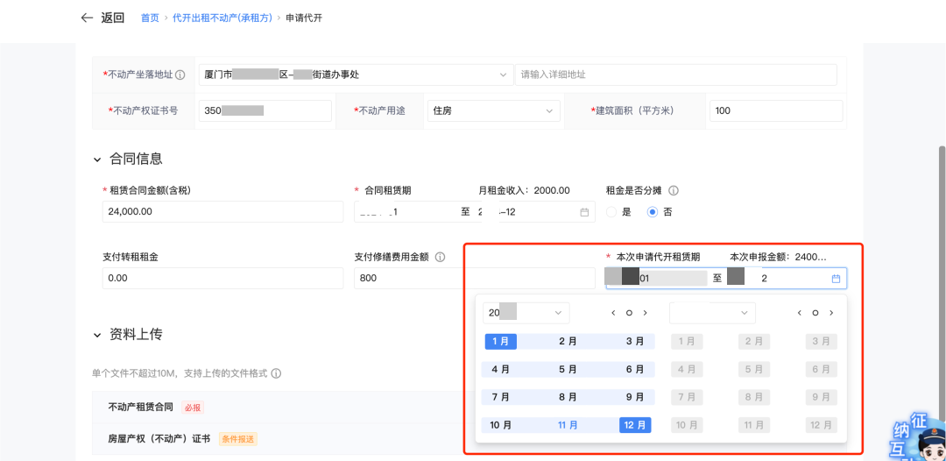Click the 支付修缮费用金额 field showing 800

click(475, 278)
